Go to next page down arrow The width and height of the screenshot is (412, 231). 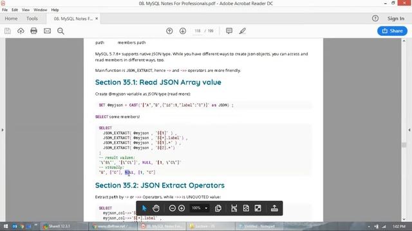[x=183, y=31]
